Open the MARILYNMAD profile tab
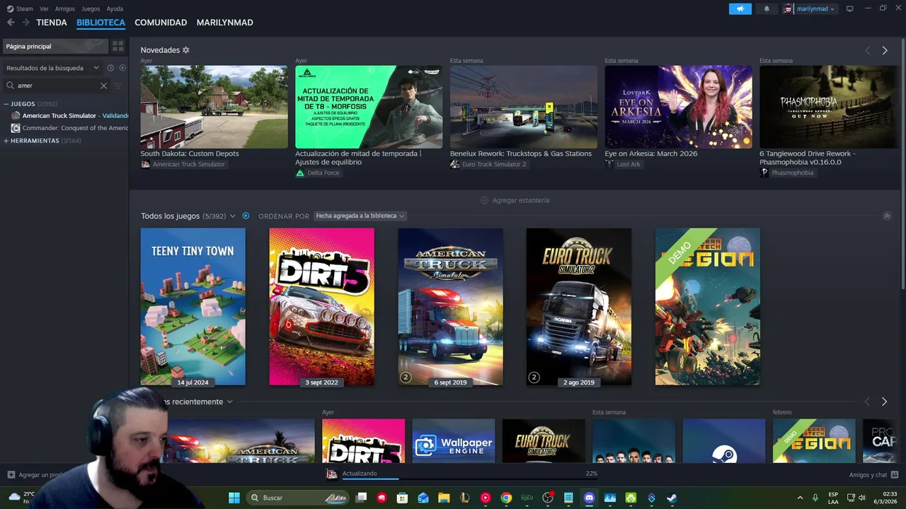The image size is (906, 509). pyautogui.click(x=224, y=23)
